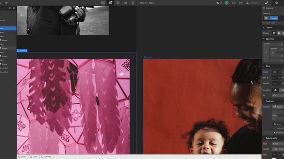The image size is (284, 159).
Task: Click the Width value field
Action: point(276,72)
